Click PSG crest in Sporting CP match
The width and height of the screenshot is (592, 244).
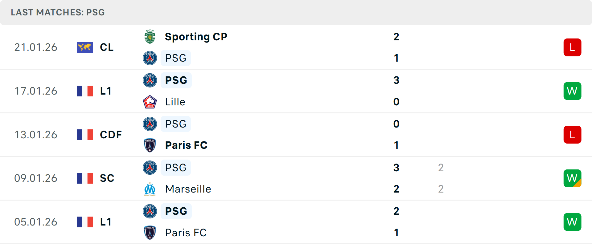coord(150,58)
